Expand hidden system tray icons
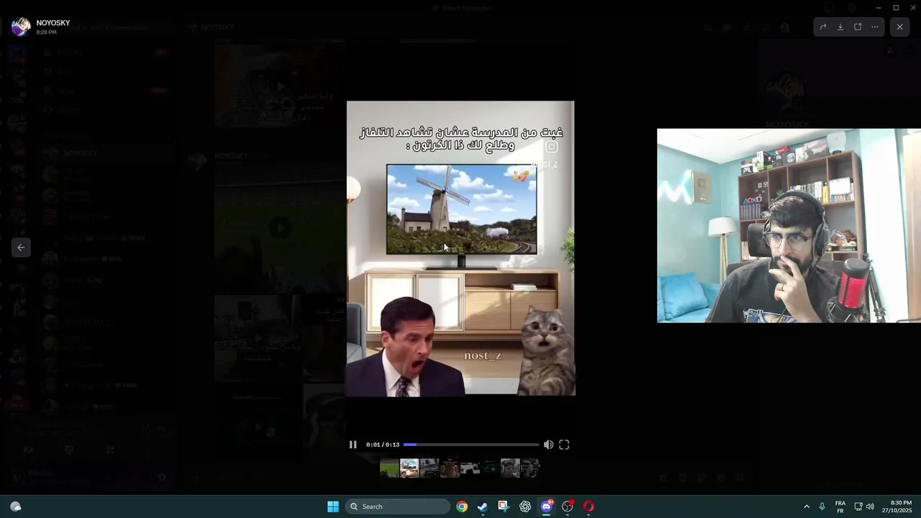Screen dimensions: 921x518 pos(807,506)
